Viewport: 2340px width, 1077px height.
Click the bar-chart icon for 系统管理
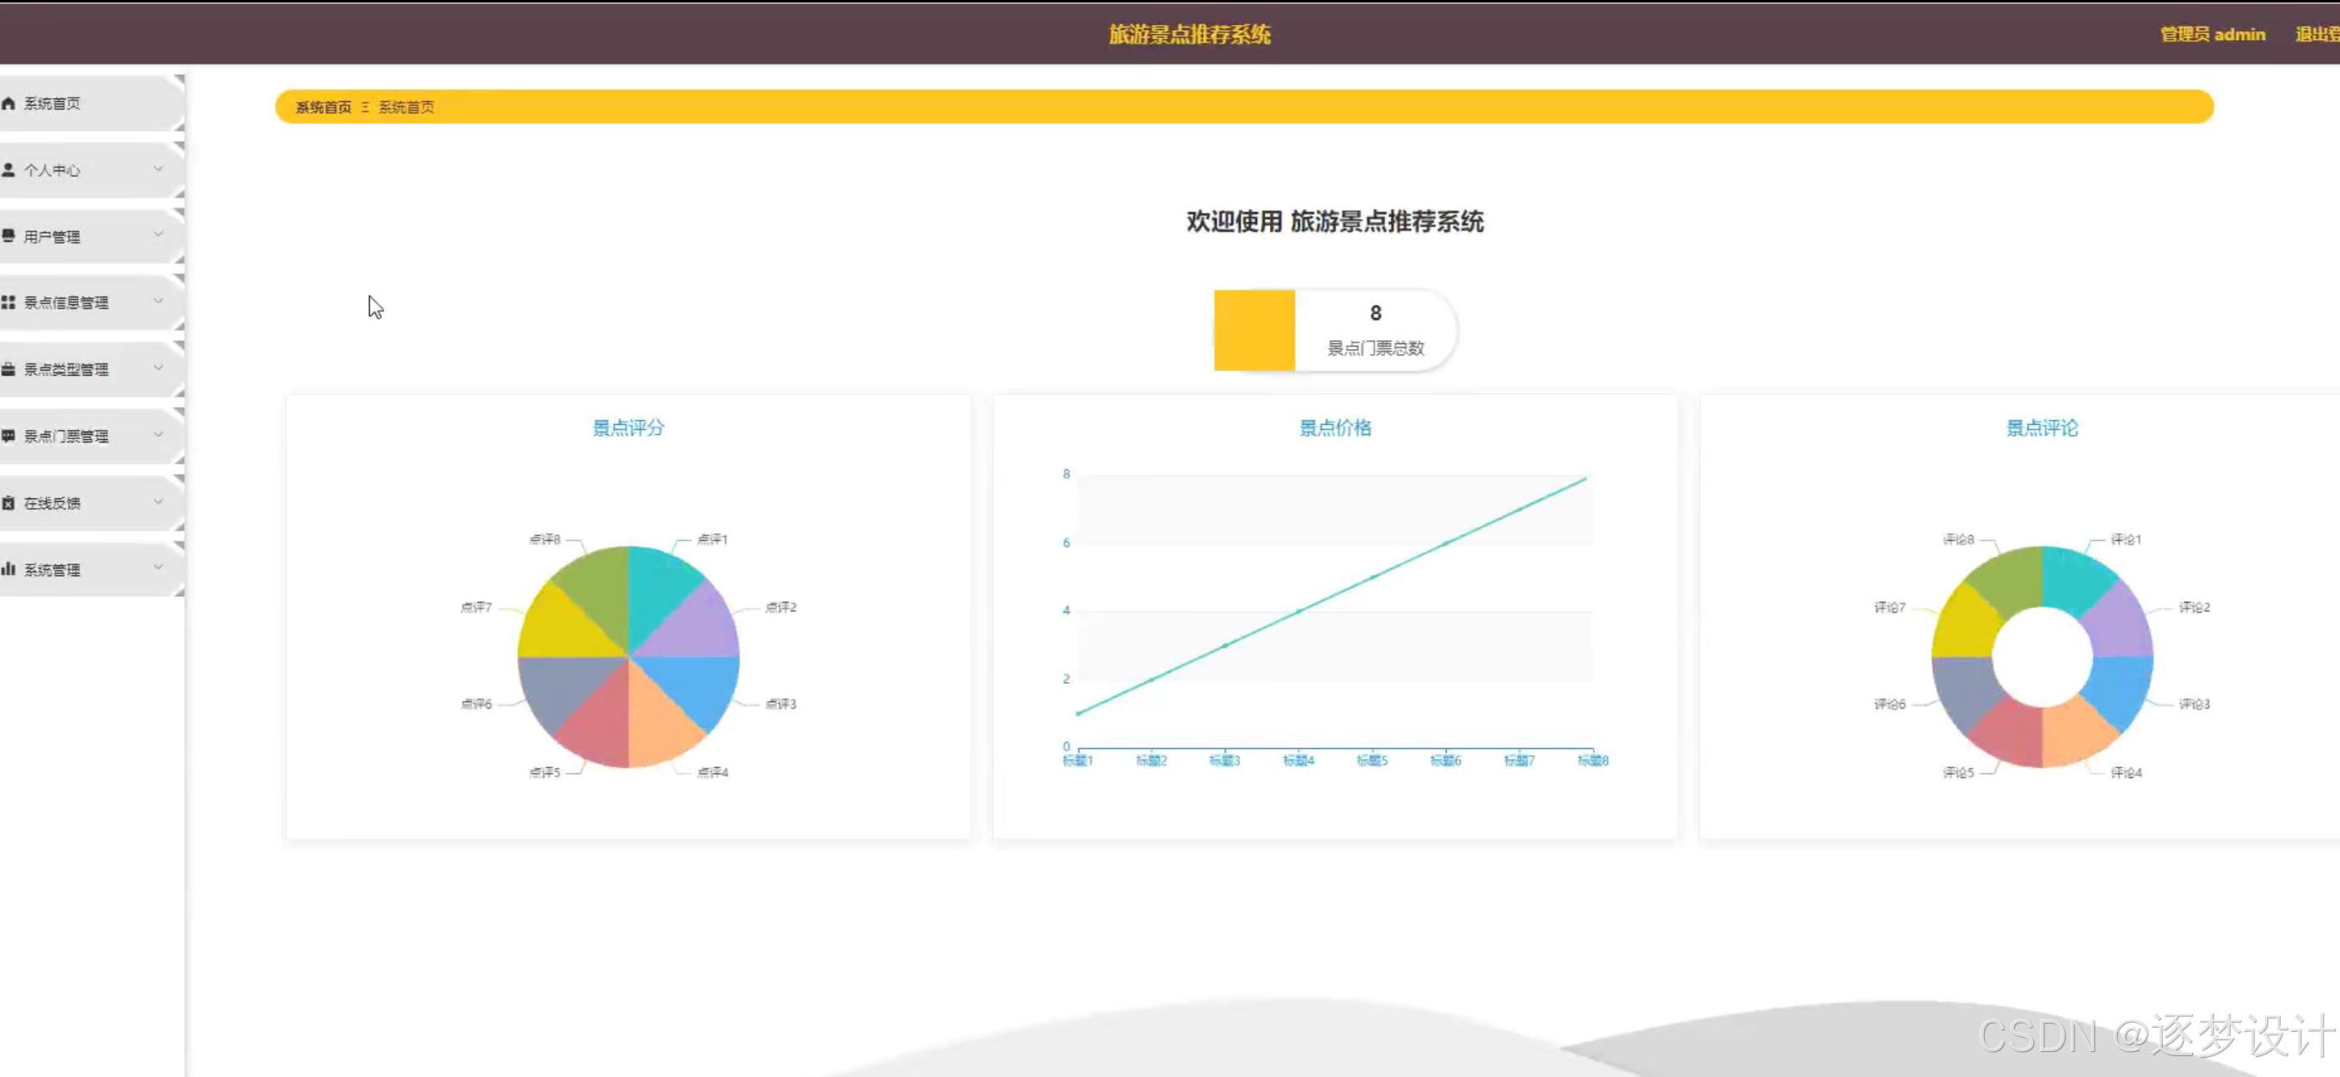(x=10, y=569)
